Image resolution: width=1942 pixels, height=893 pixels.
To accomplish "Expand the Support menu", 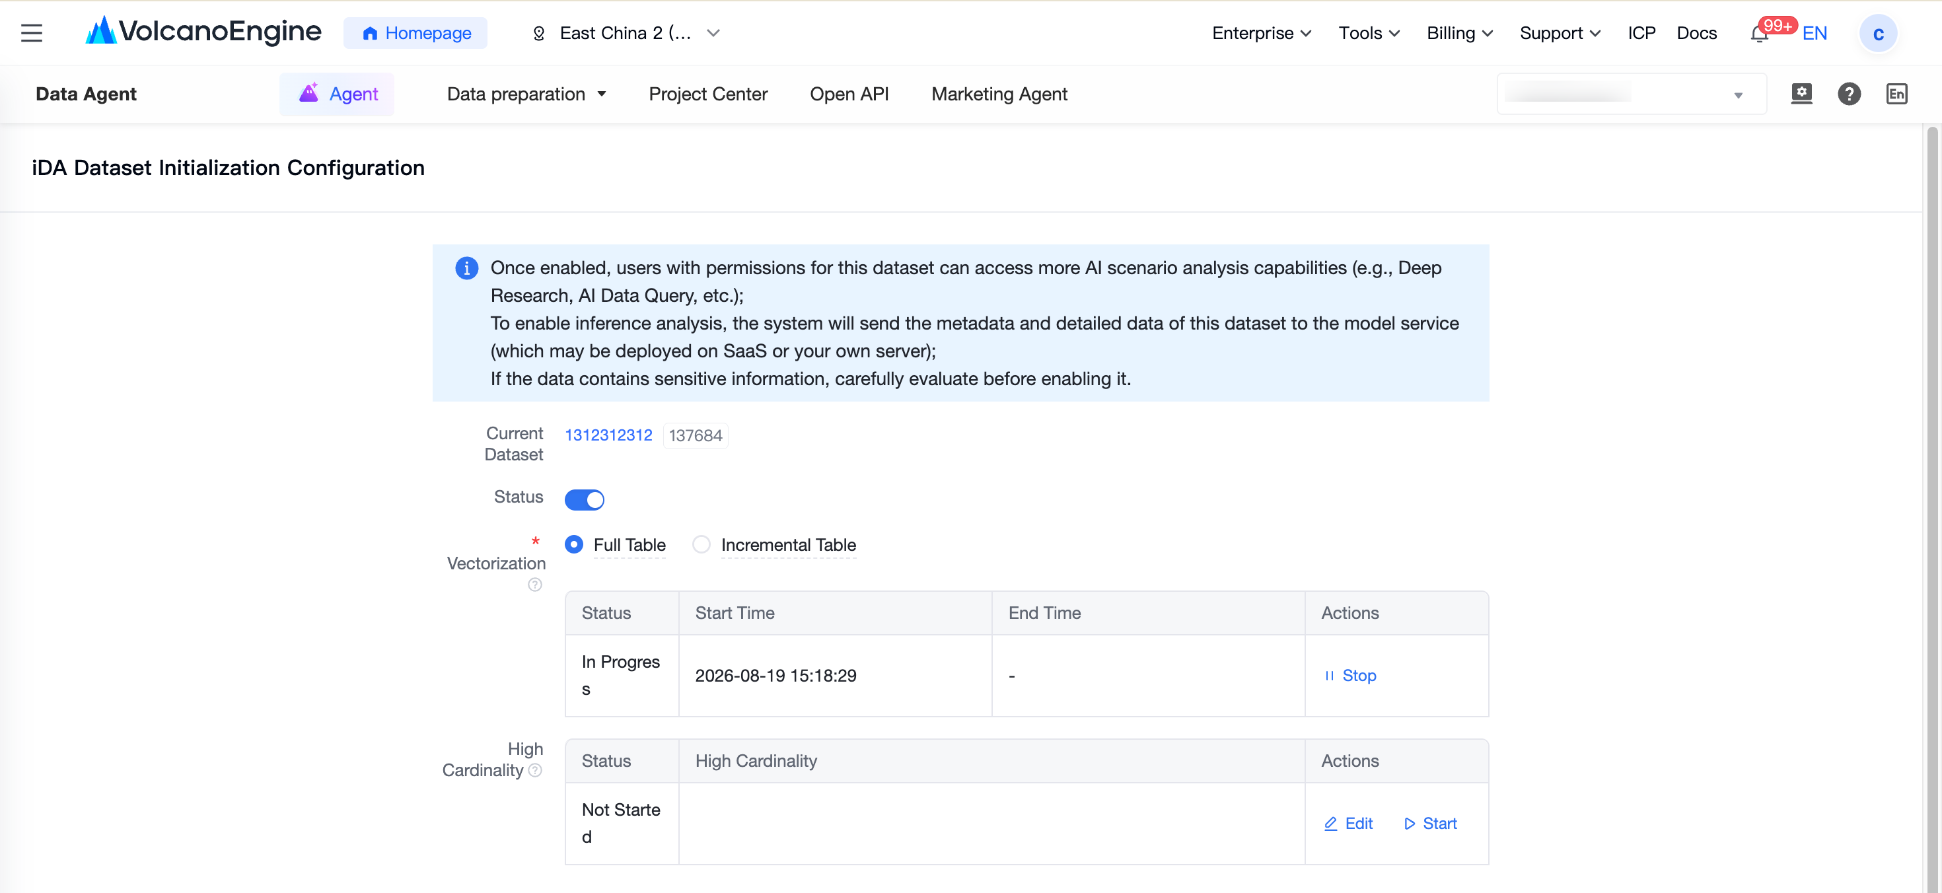I will click(1559, 33).
